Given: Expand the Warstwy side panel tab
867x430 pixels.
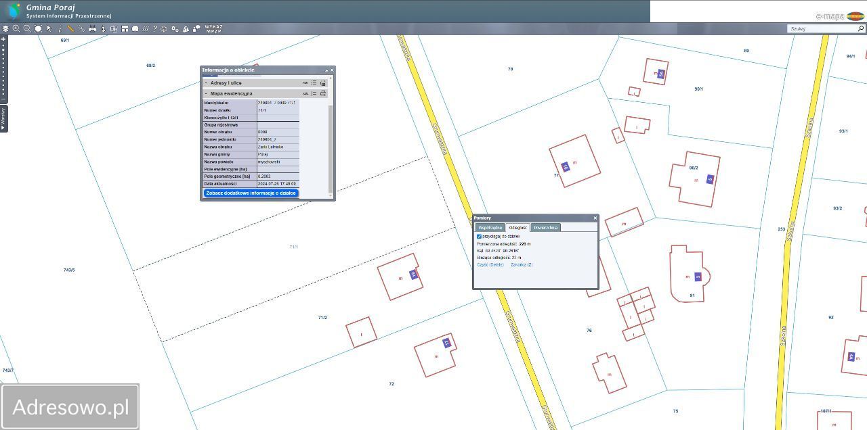Looking at the screenshot, I should (3, 119).
